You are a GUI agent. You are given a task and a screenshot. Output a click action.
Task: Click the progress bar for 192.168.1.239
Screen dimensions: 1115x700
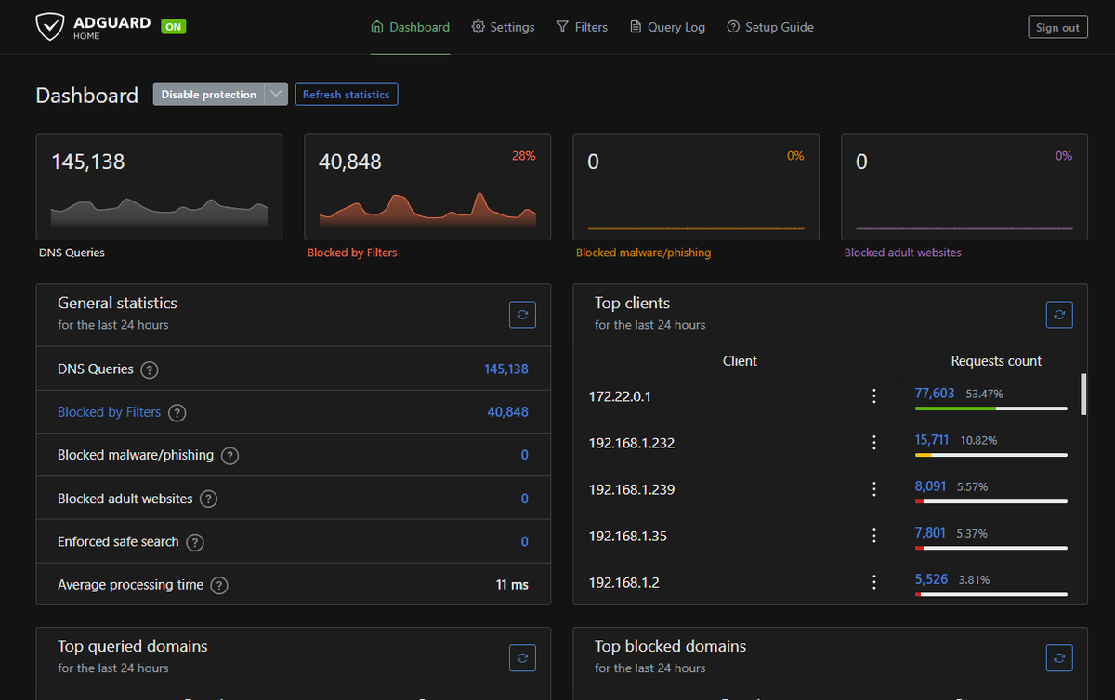991,501
